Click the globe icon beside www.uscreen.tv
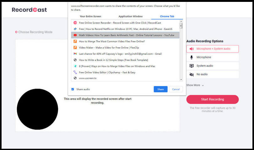The image size is (254, 150). point(75,78)
